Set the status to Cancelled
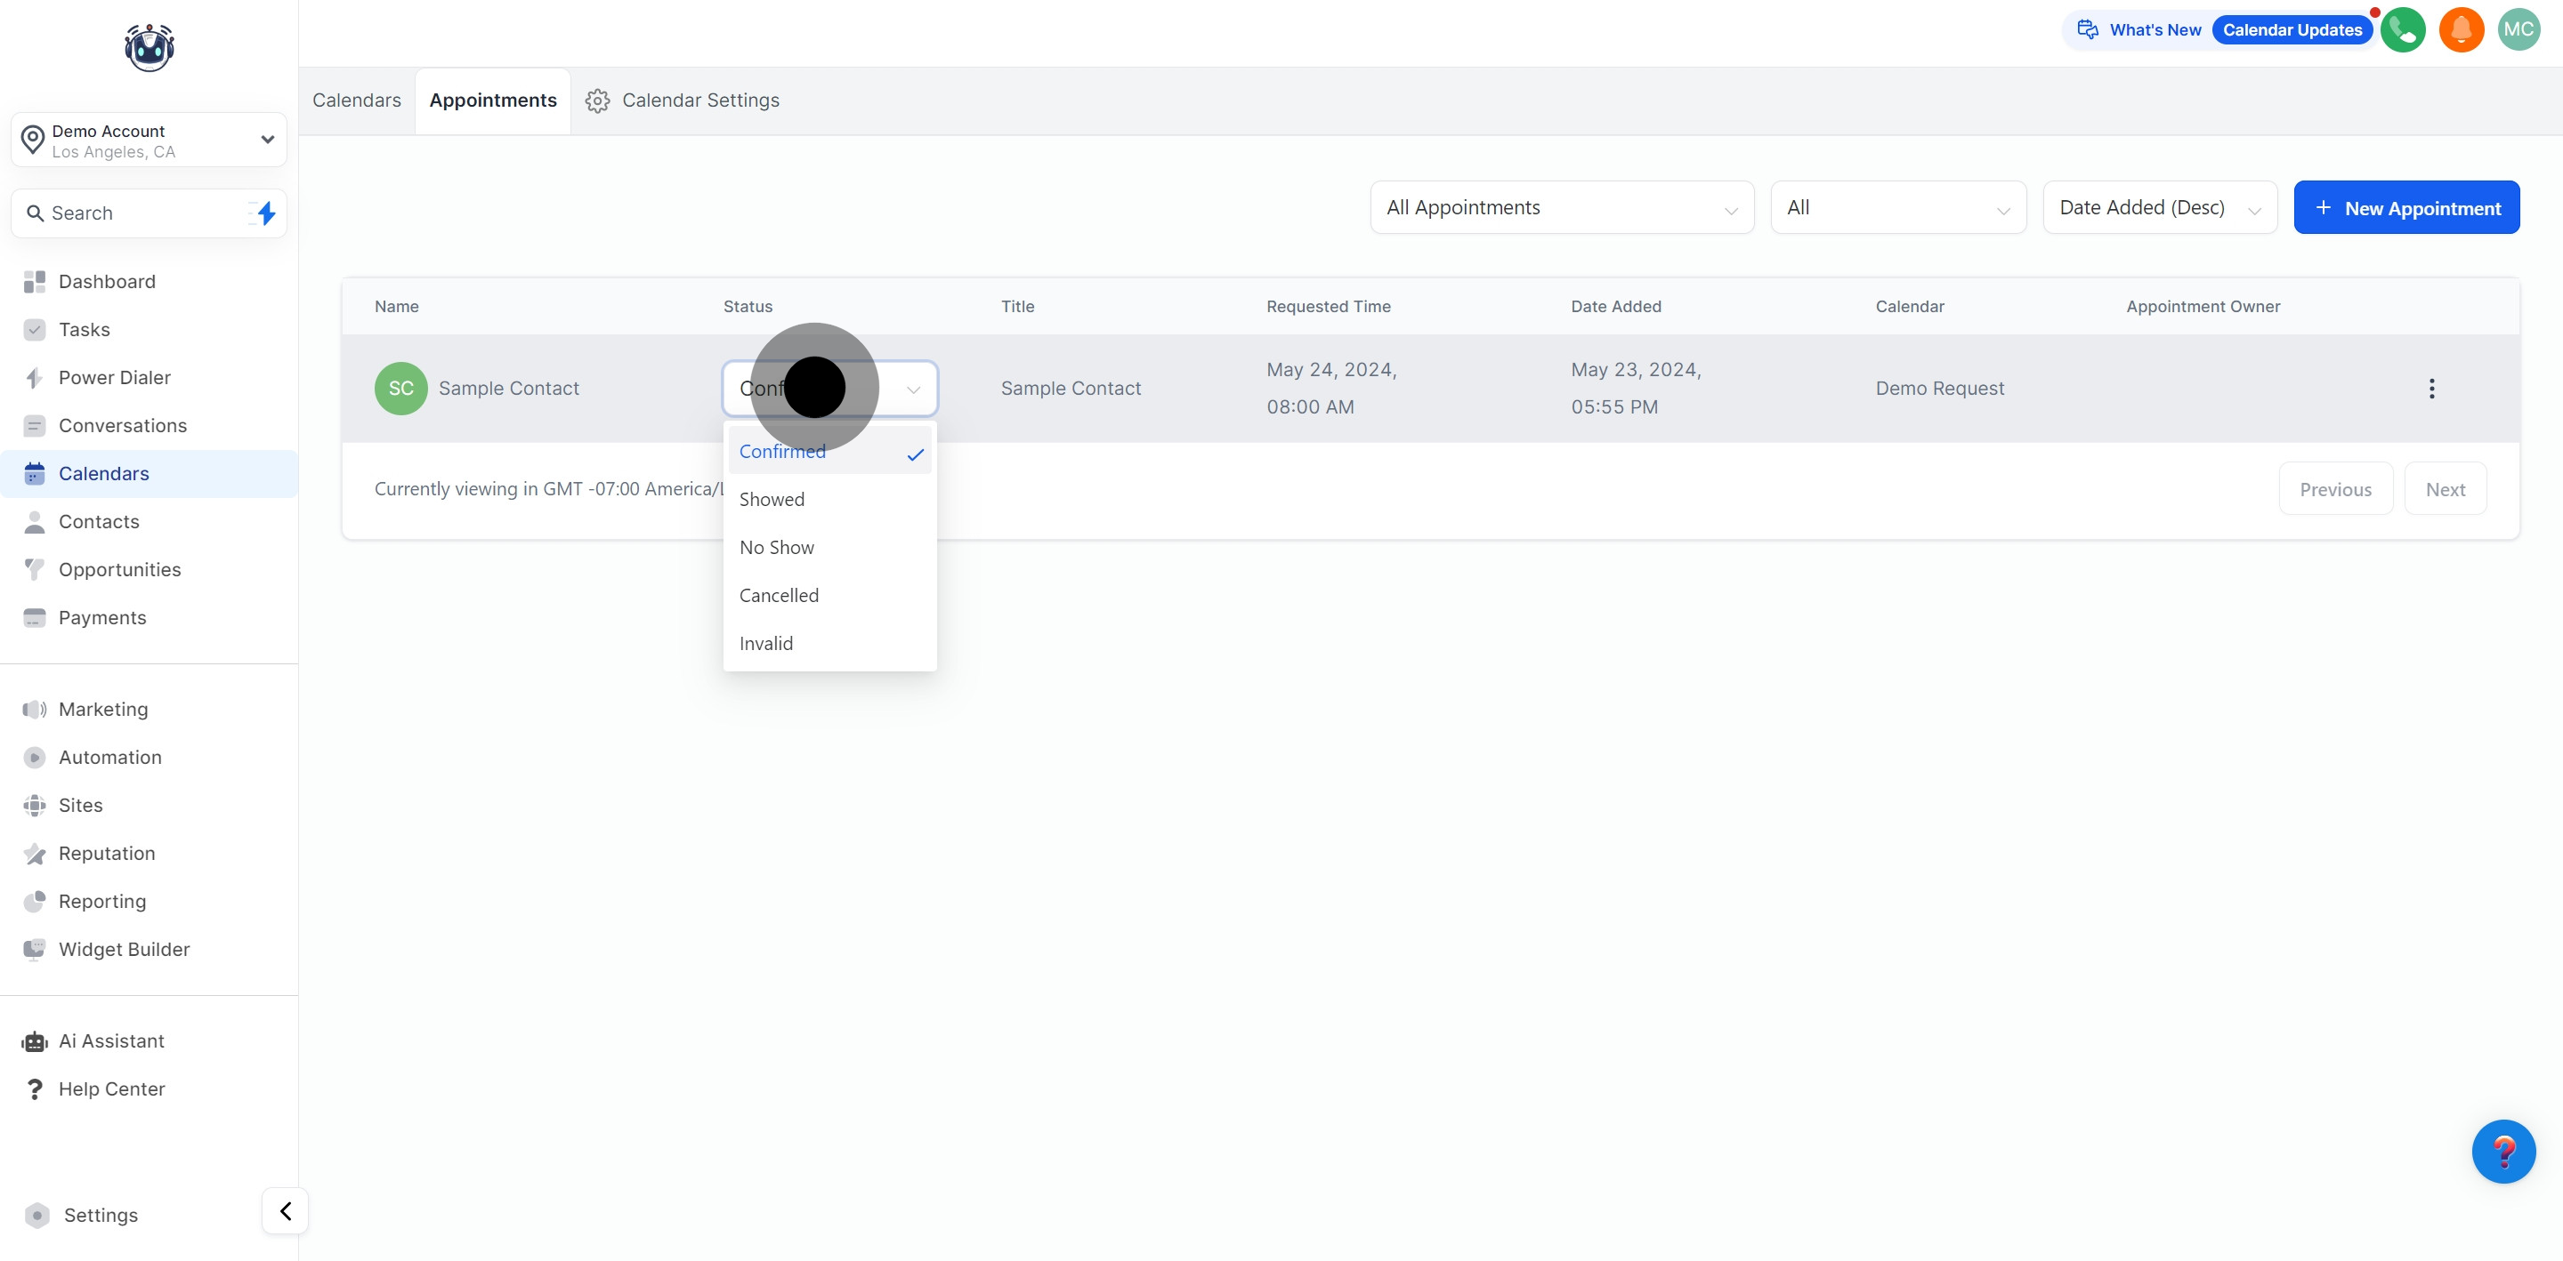This screenshot has height=1261, width=2563. tap(779, 596)
